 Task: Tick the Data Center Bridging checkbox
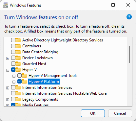coord(13,52)
